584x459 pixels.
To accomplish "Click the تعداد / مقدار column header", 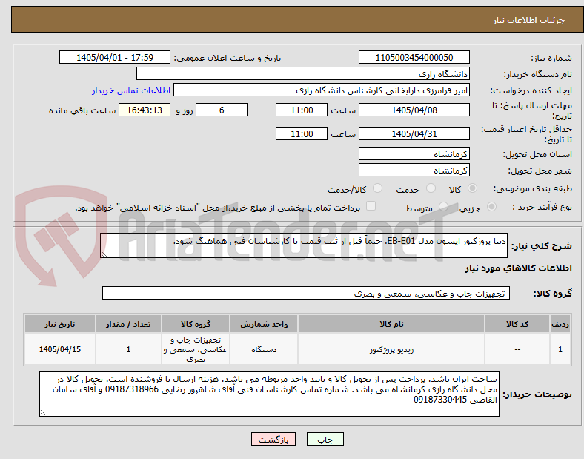I will tap(128, 324).
